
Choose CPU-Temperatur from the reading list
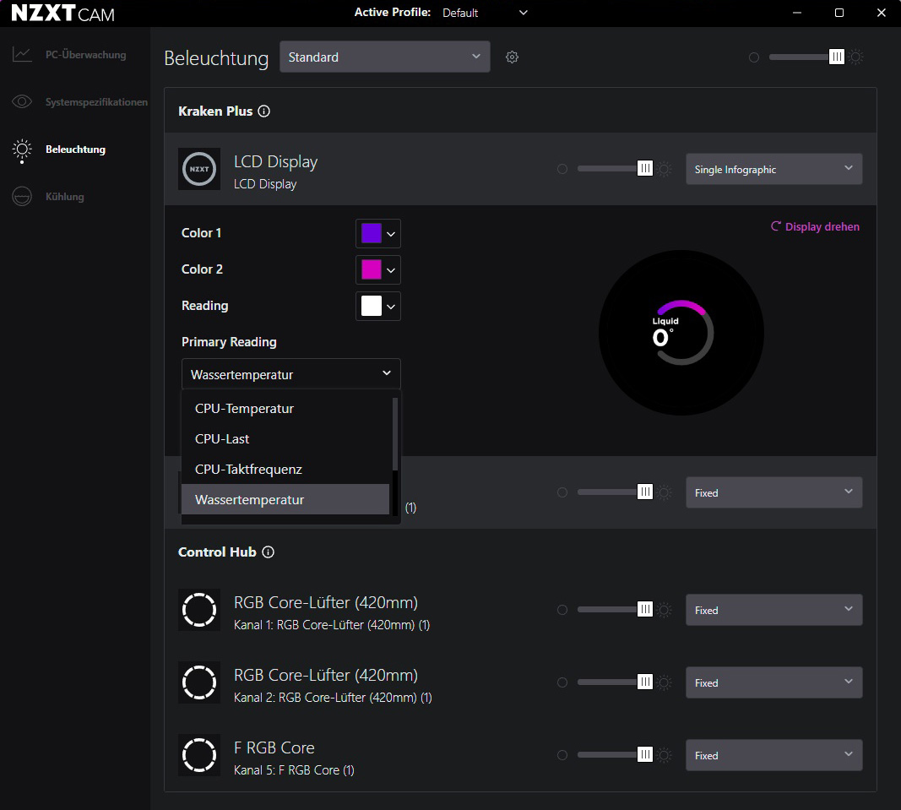[285, 408]
